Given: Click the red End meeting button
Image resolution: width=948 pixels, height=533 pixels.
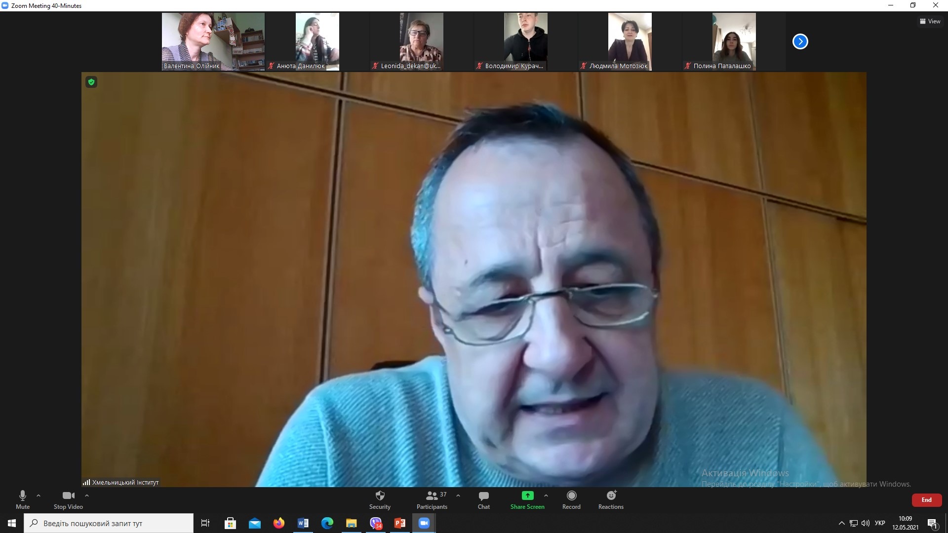Looking at the screenshot, I should pyautogui.click(x=926, y=500).
